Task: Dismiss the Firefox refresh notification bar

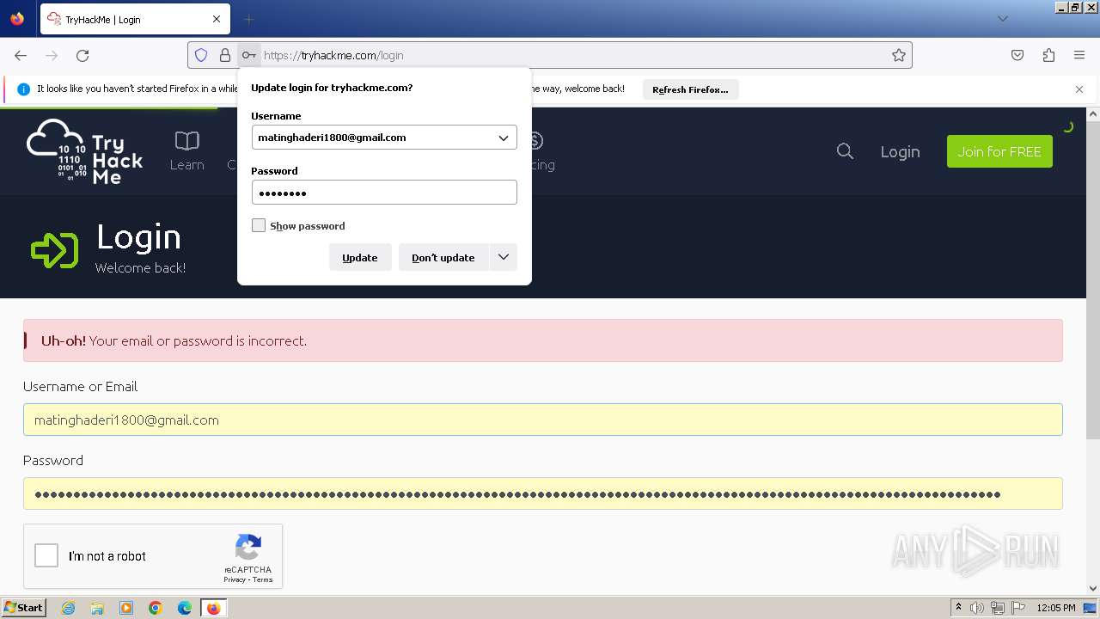Action: [1079, 89]
